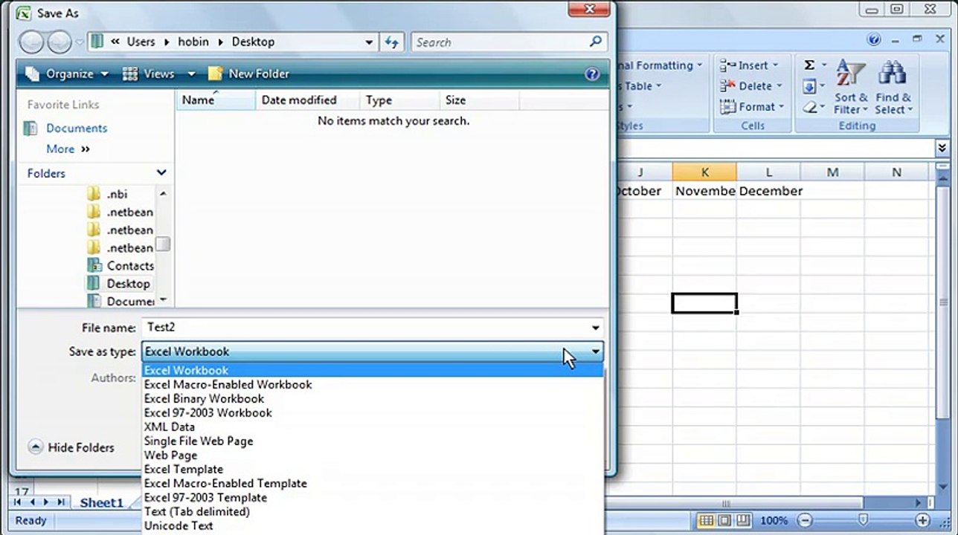The height and width of the screenshot is (535, 958).
Task: Choose Excel 97-2003 Template type
Action: [x=373, y=497]
